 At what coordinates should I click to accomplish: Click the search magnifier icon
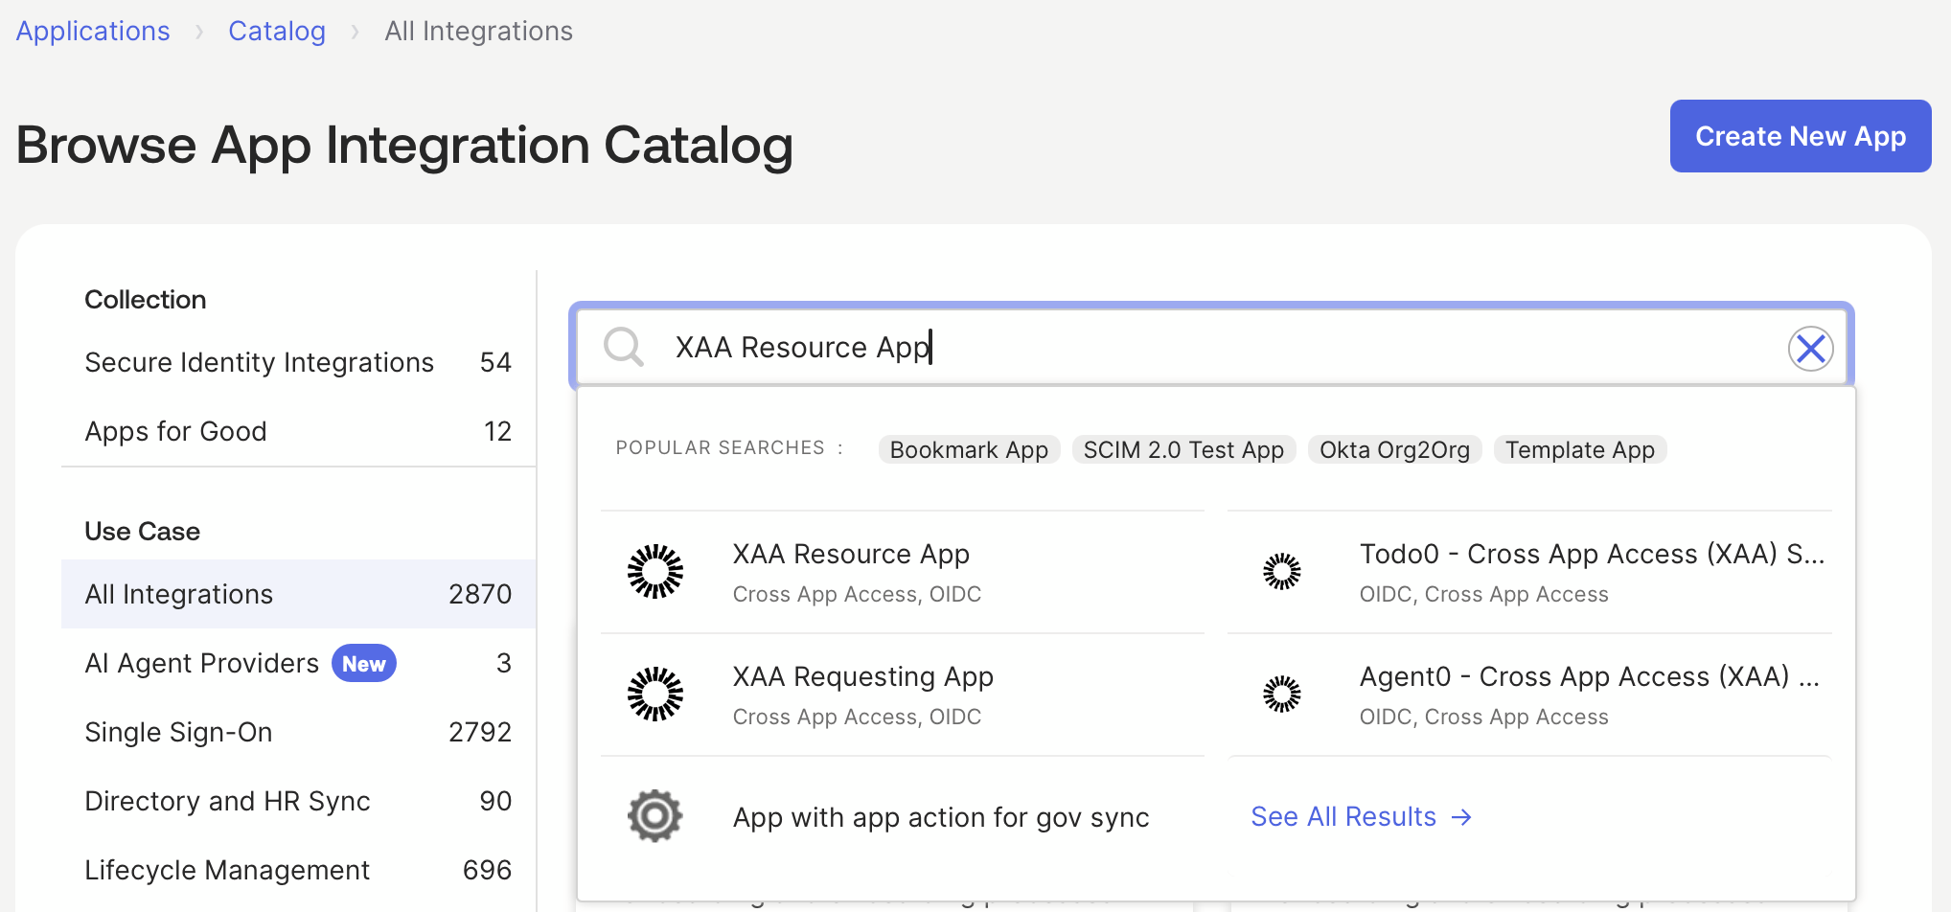click(x=624, y=347)
